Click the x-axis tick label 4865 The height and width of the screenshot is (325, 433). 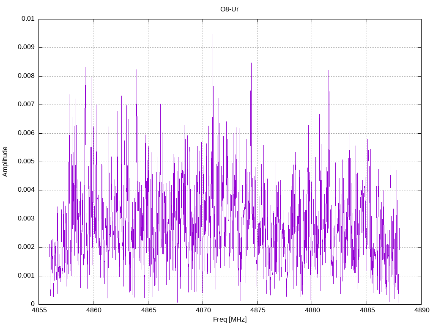point(148,310)
